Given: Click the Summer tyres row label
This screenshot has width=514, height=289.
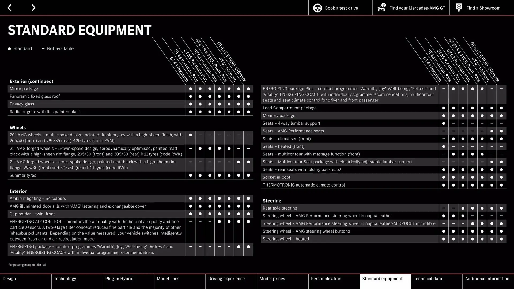Looking at the screenshot, I should pos(23,176).
